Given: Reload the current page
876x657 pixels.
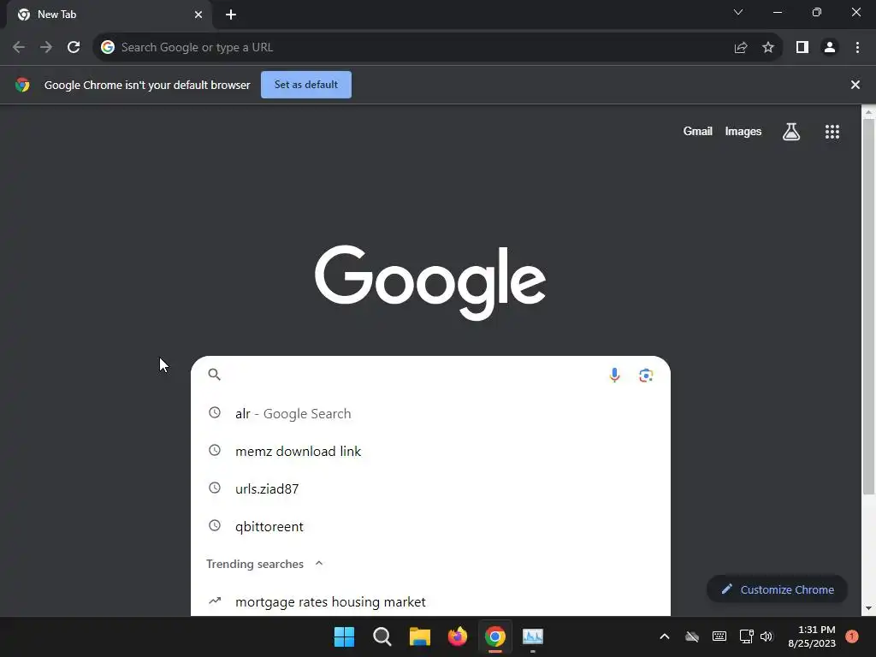Looking at the screenshot, I should point(74,48).
